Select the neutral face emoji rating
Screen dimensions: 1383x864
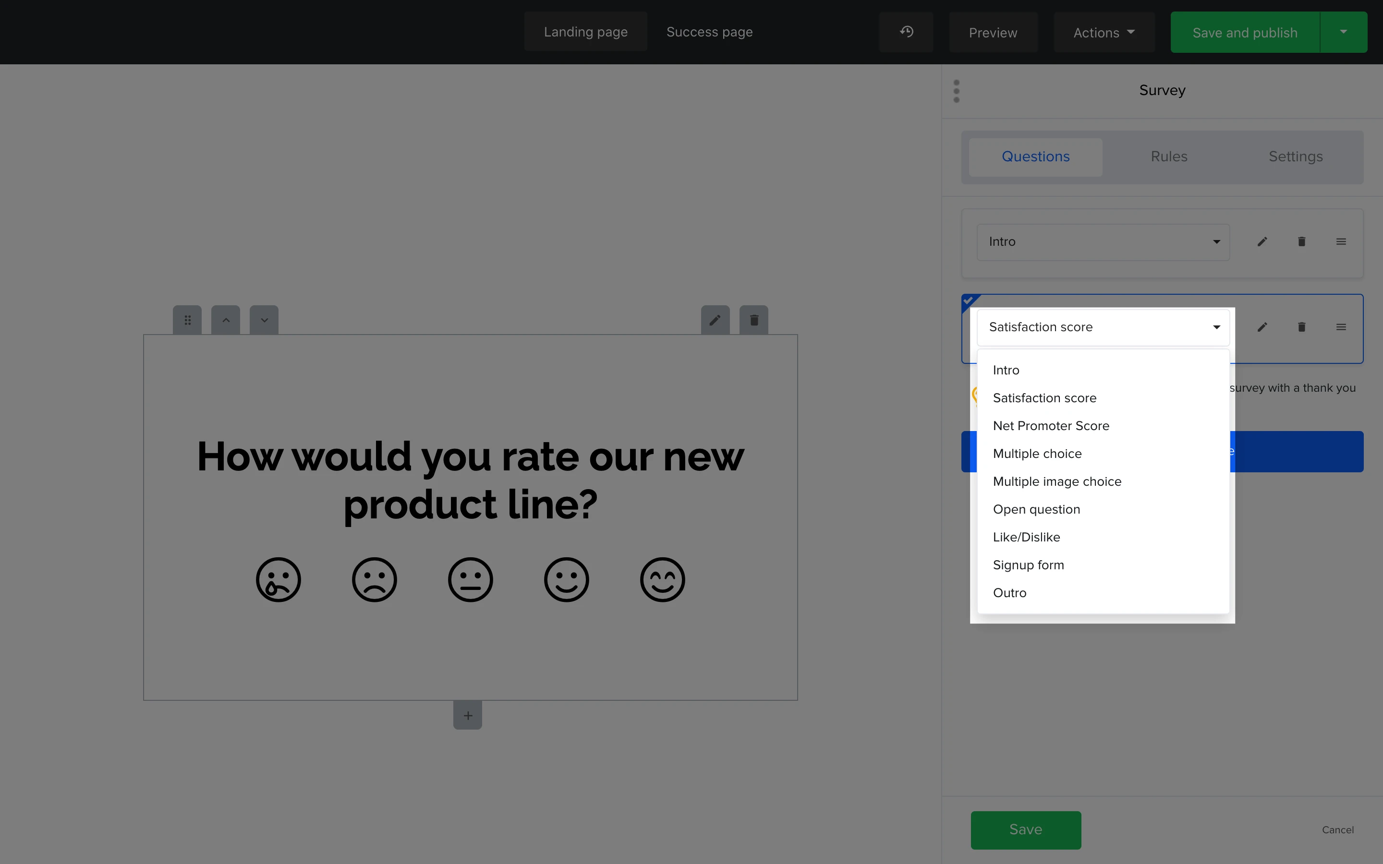click(x=470, y=579)
